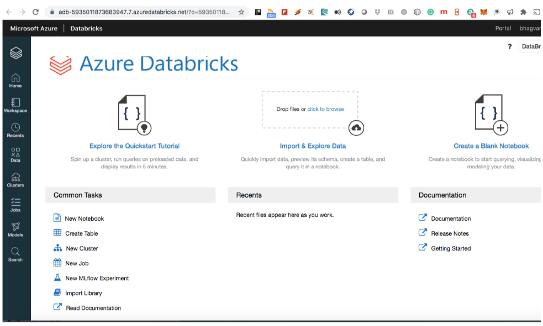Click the Quickstart Tutorial notebook icon
543x326 pixels.
pyautogui.click(x=134, y=114)
